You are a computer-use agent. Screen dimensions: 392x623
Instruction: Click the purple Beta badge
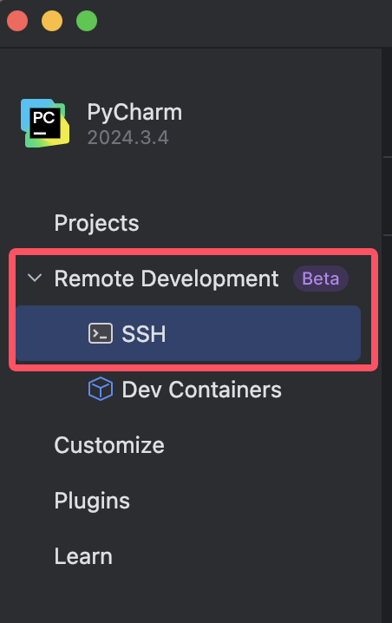click(x=321, y=279)
